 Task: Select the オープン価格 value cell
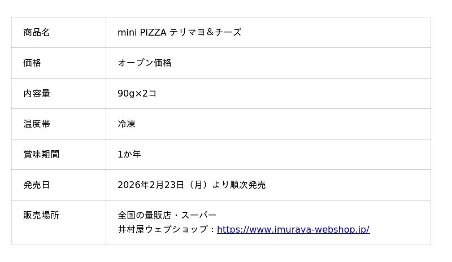click(145, 63)
